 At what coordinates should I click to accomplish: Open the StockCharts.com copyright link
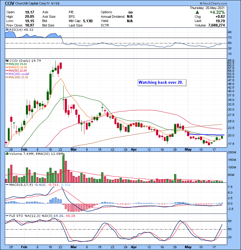(x=213, y=3)
